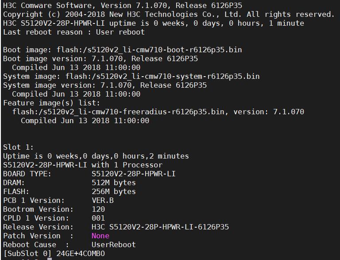The height and width of the screenshot is (260, 340).
Task: Click the BOARD TYPE value text
Action: (133, 174)
